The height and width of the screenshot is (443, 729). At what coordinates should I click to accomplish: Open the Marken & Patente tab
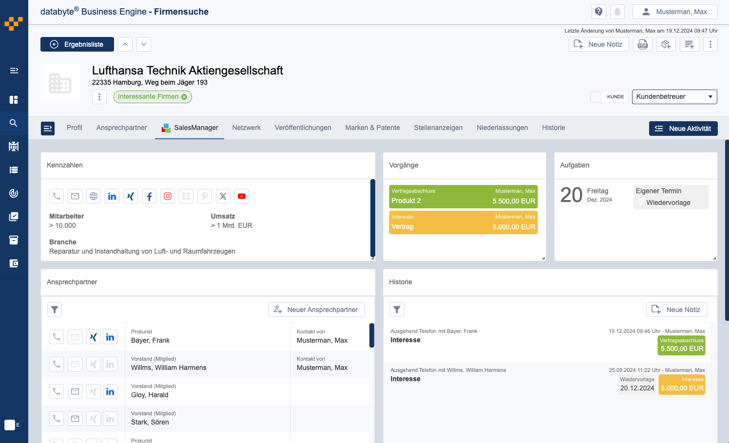pos(372,128)
